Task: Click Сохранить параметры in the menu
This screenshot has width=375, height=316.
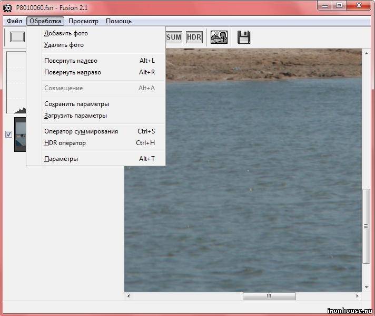Action: (x=76, y=104)
